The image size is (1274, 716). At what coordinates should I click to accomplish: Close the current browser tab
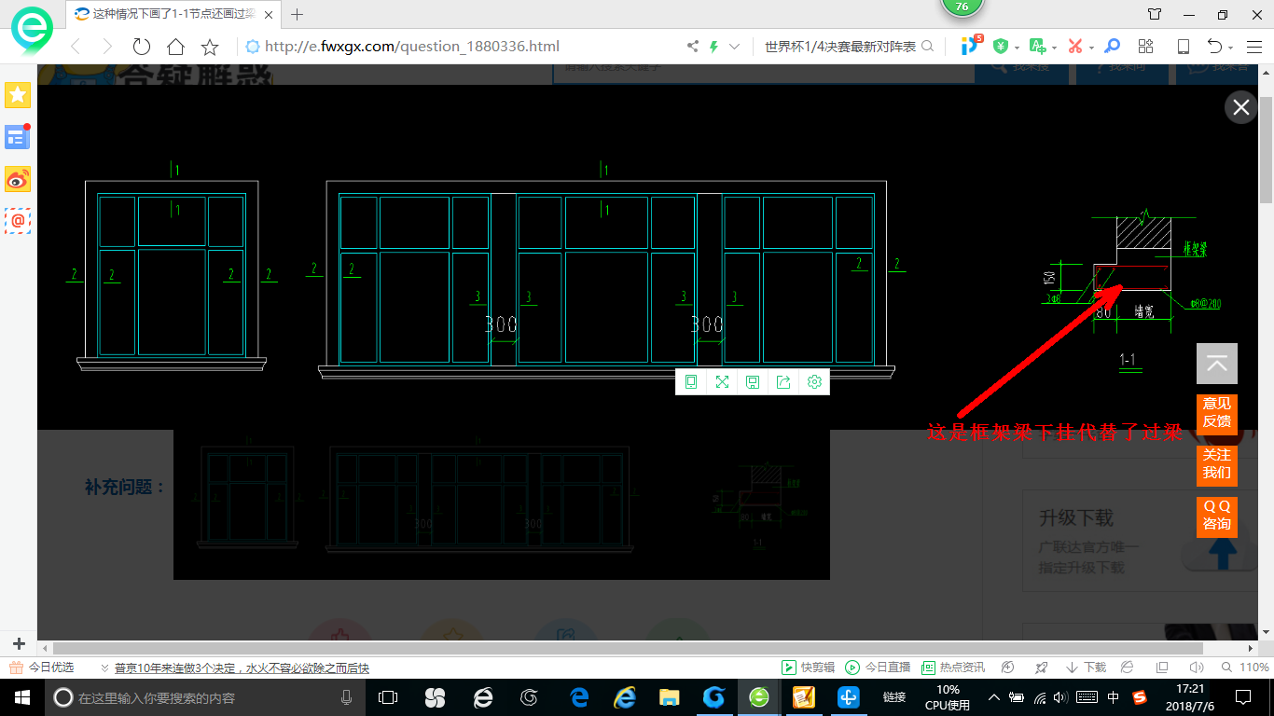(x=269, y=14)
